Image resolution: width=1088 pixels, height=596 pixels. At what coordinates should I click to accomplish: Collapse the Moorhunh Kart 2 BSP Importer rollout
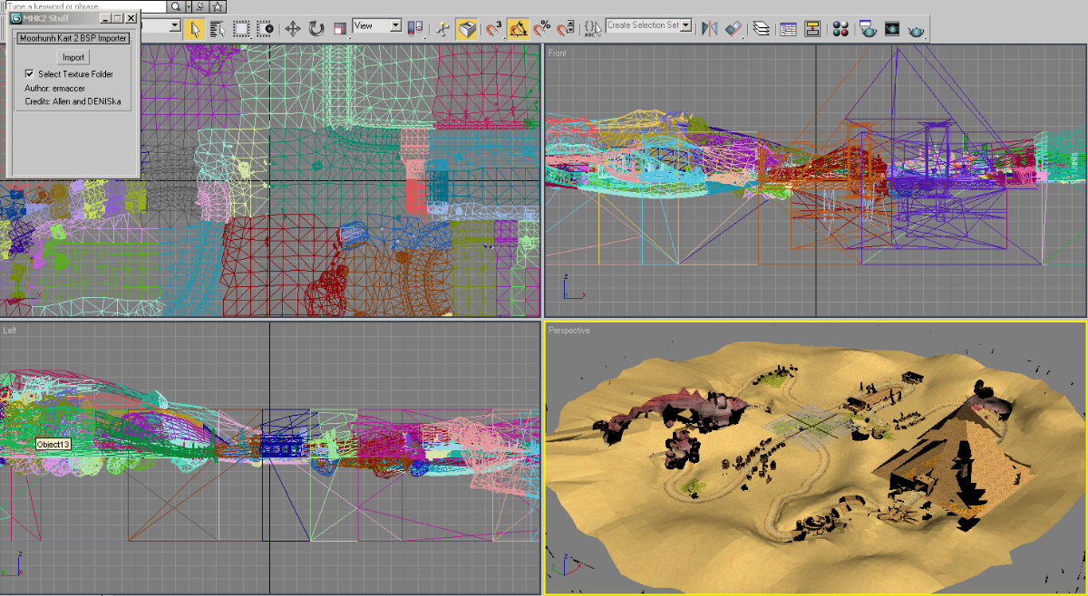(73, 38)
